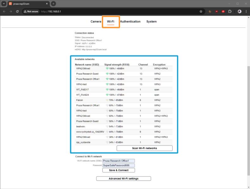This screenshot has width=250, height=189.
Task: Select the rpp_vystaviste network name
Action: (x=83, y=142)
